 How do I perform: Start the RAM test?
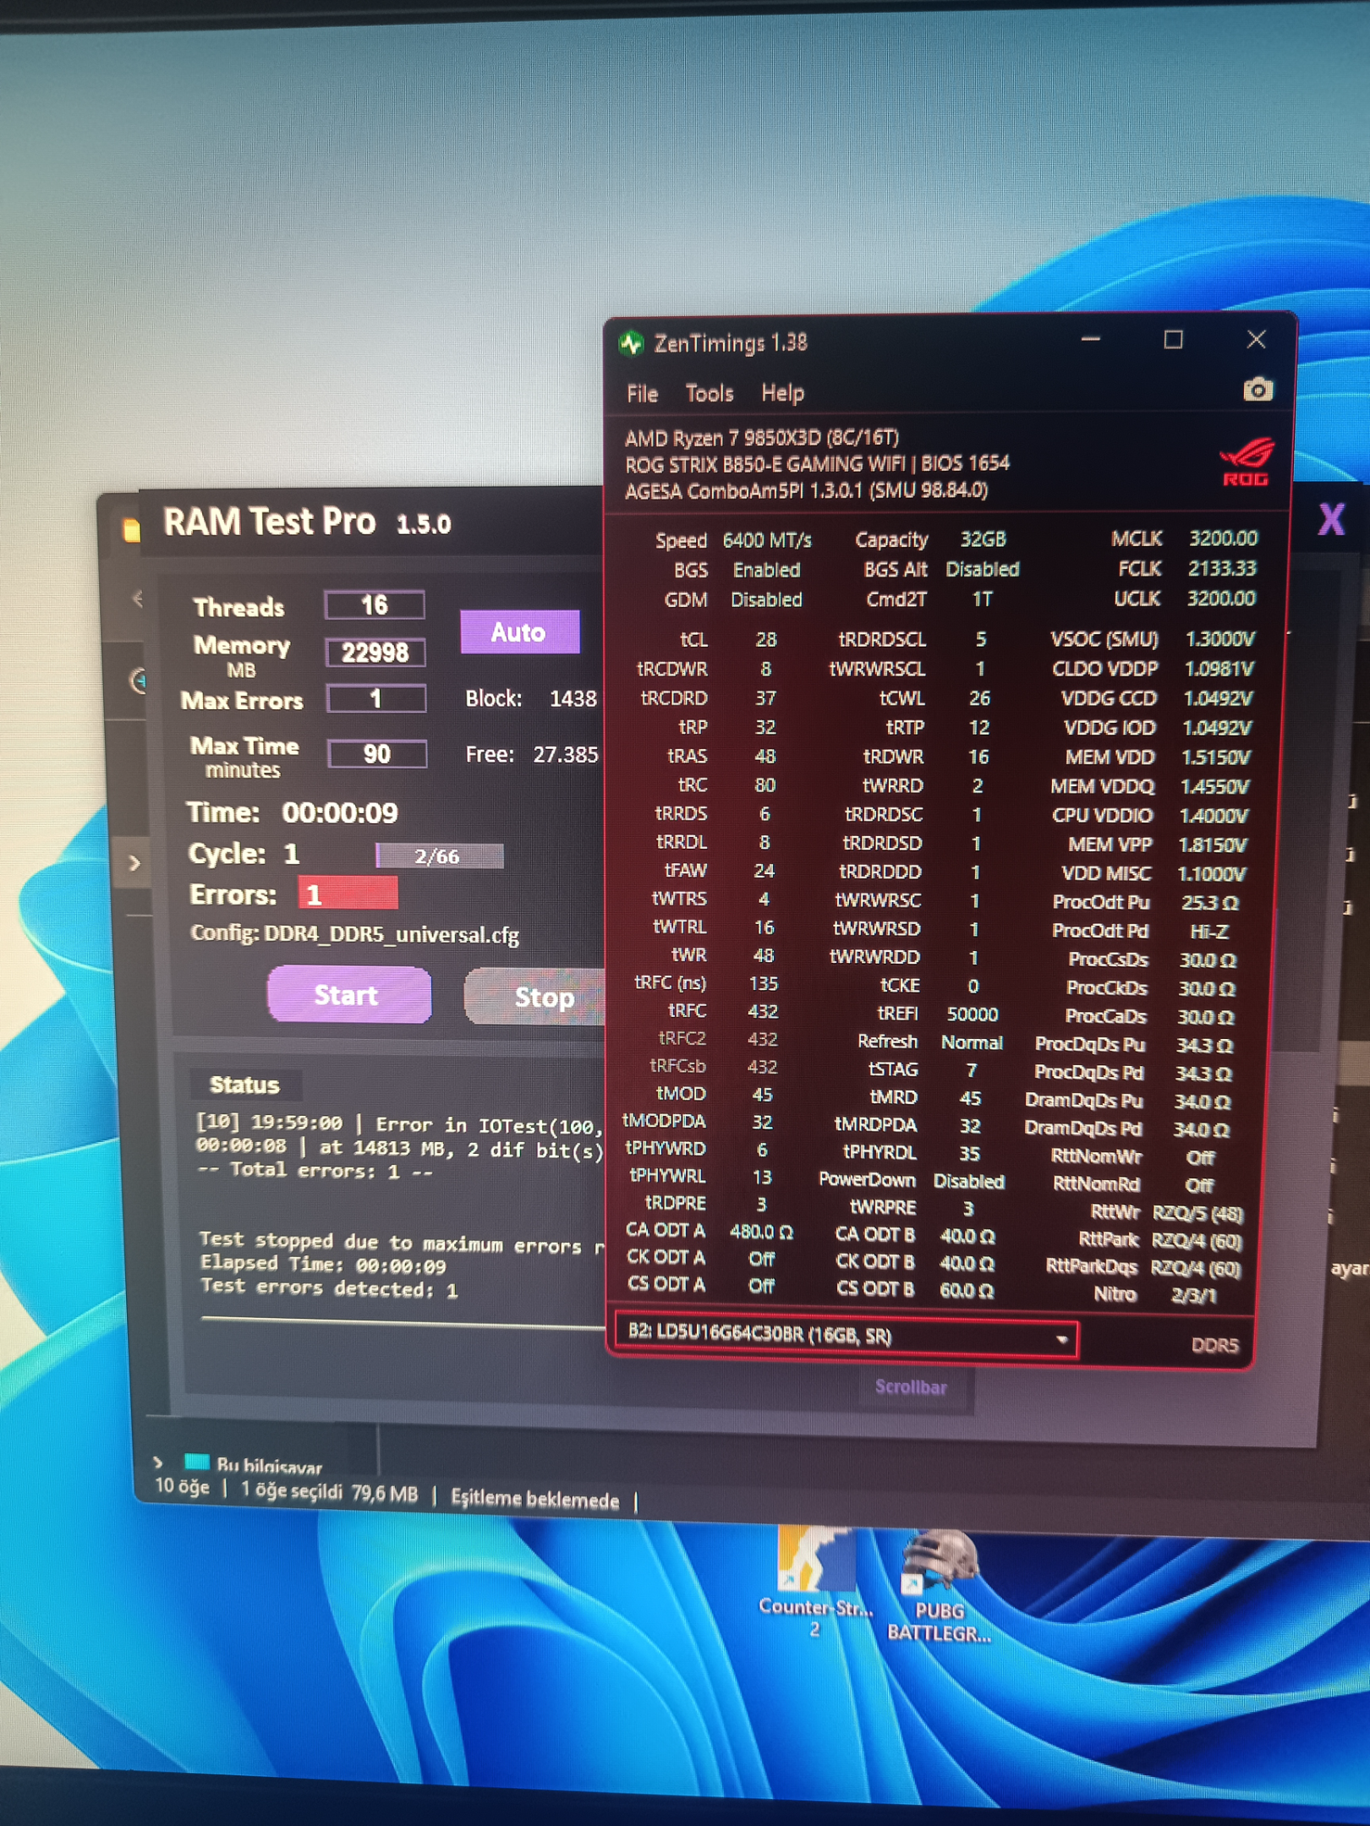tap(348, 995)
